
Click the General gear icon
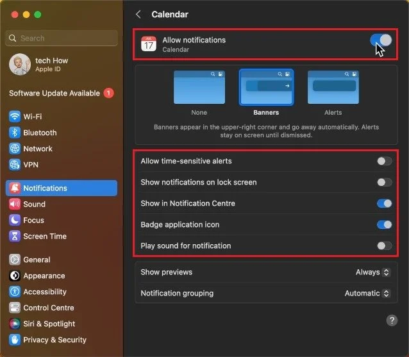coord(15,260)
